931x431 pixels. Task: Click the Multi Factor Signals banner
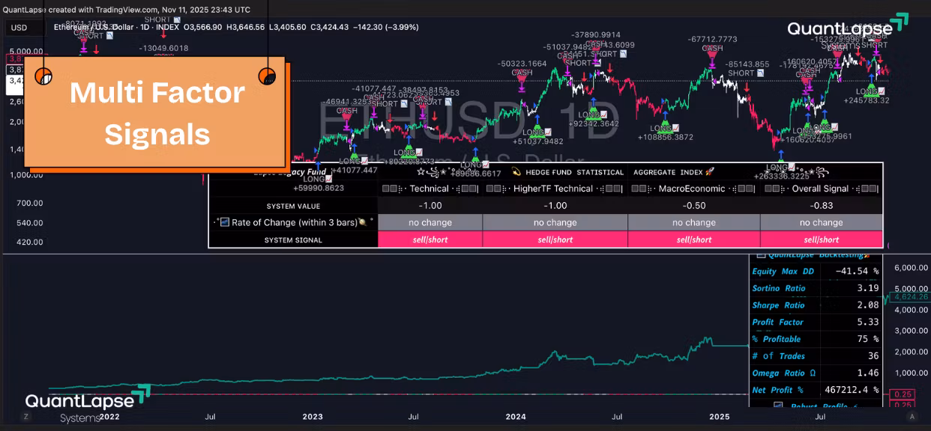[x=157, y=113]
